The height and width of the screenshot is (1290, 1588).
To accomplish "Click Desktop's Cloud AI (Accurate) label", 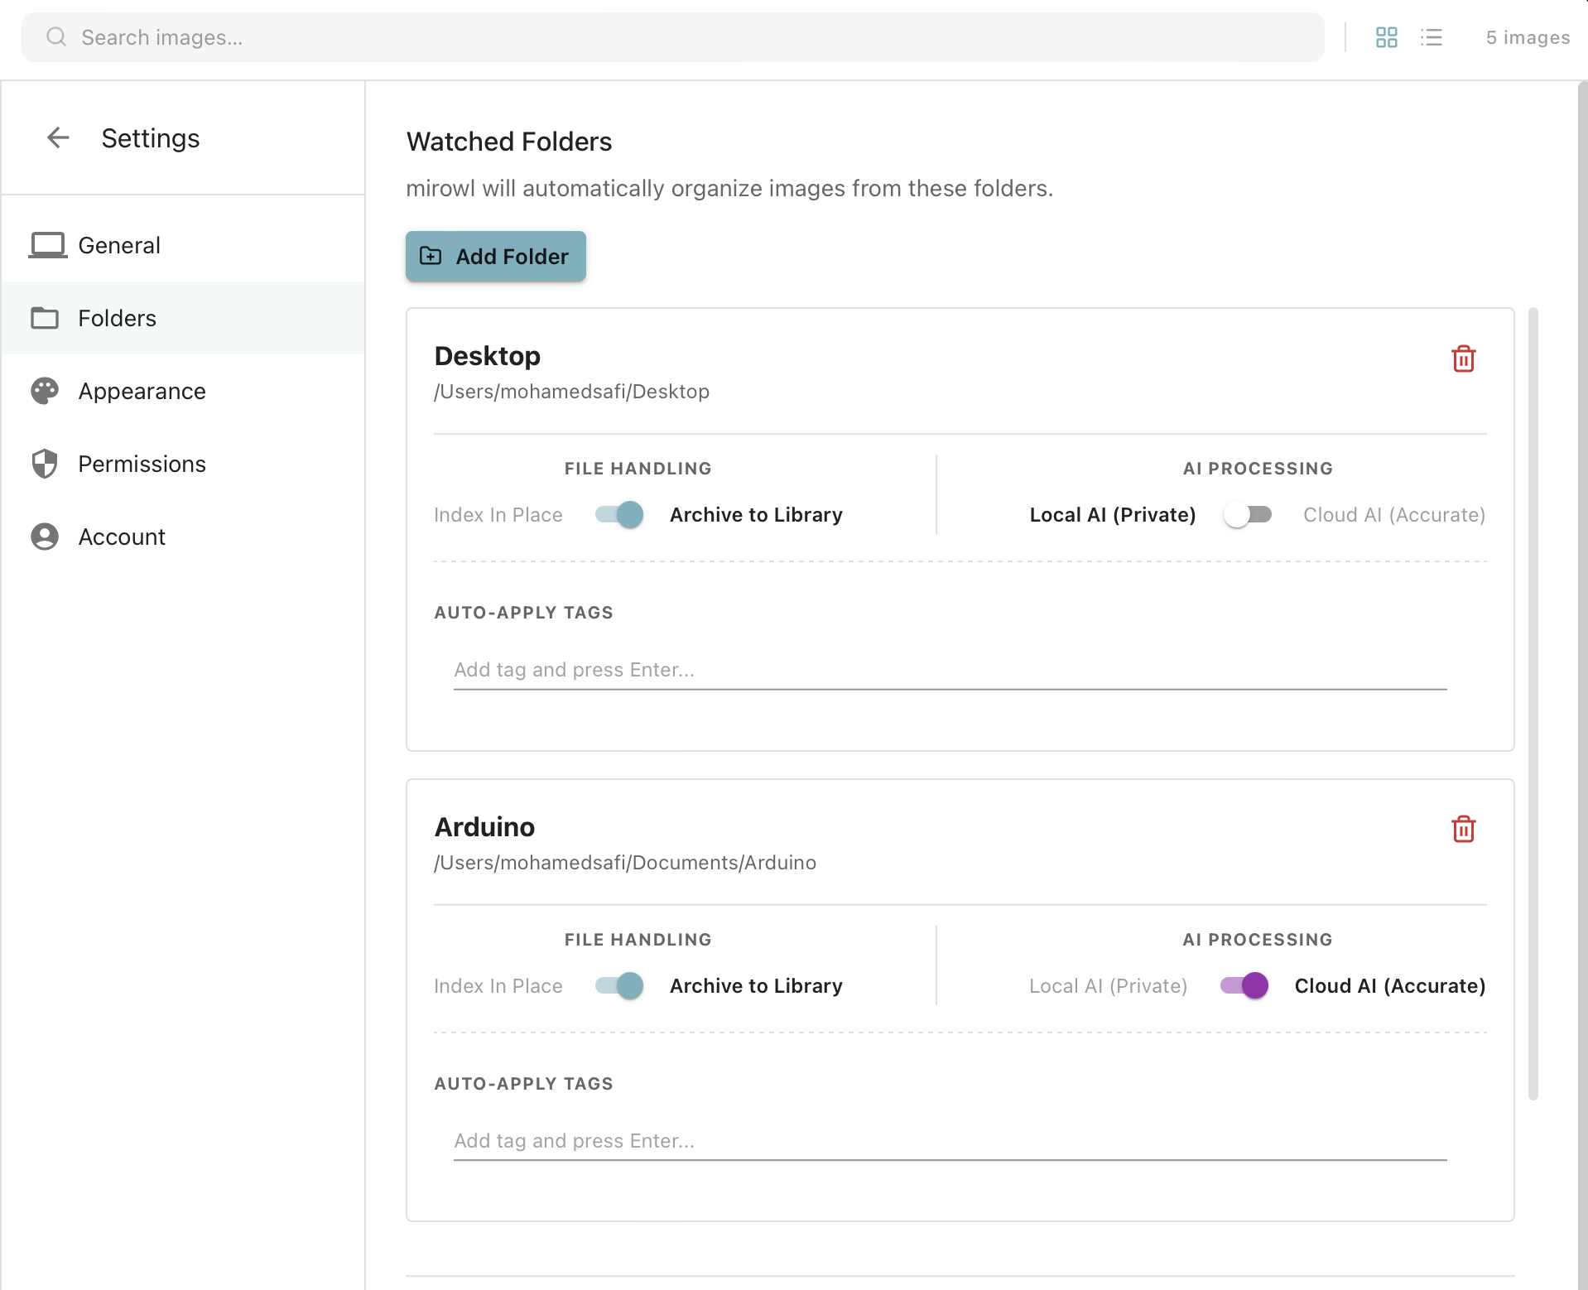I will click(1394, 515).
